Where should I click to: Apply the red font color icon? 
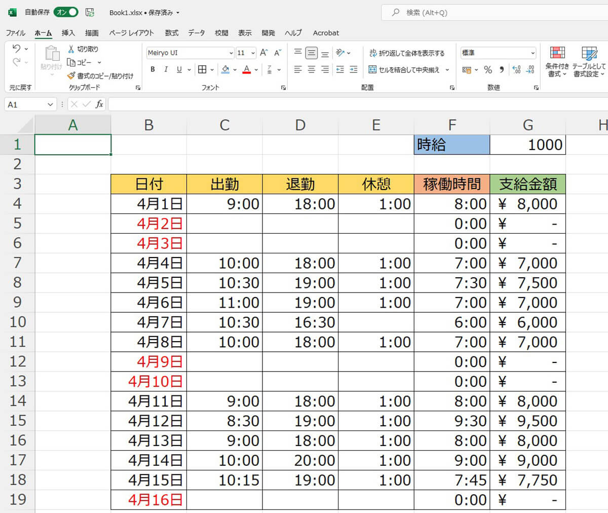tap(247, 69)
